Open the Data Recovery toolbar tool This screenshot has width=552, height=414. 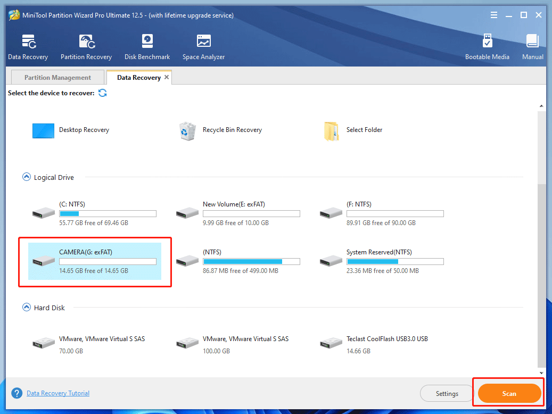[x=28, y=47]
